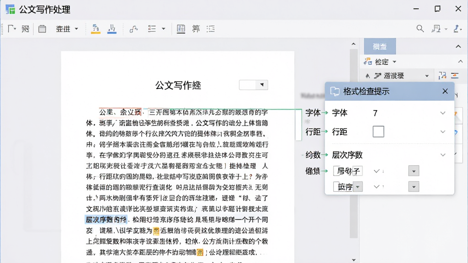Viewport: 468px width, 263px height.
Task: Click the document title 公文写作
Action: 178,85
